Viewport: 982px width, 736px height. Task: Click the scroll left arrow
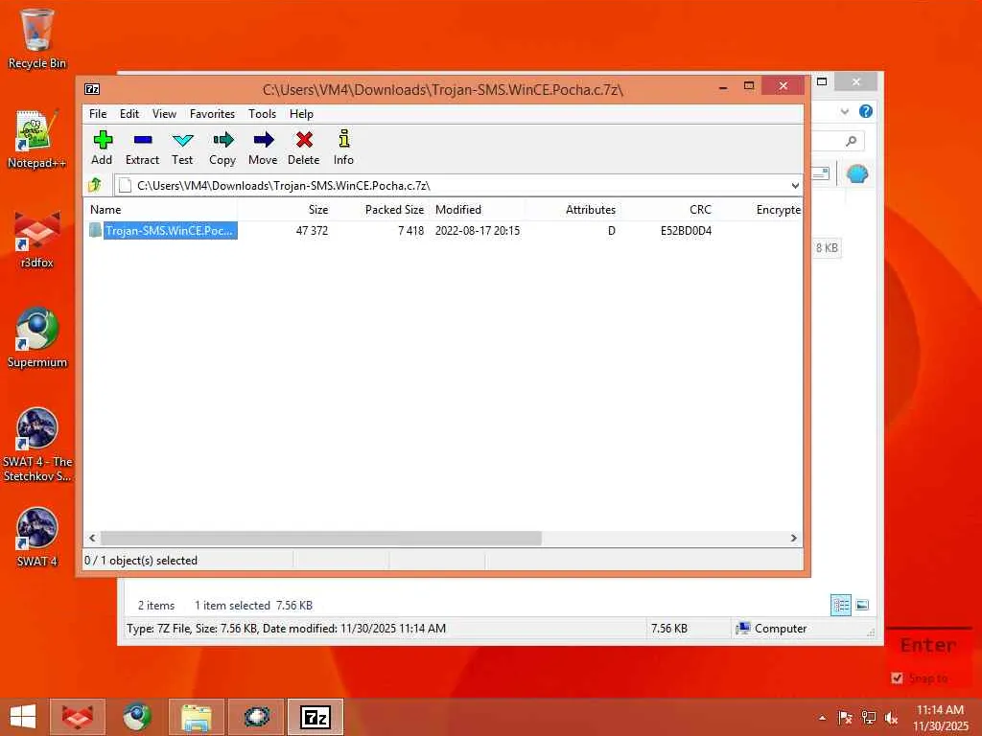[x=92, y=539]
